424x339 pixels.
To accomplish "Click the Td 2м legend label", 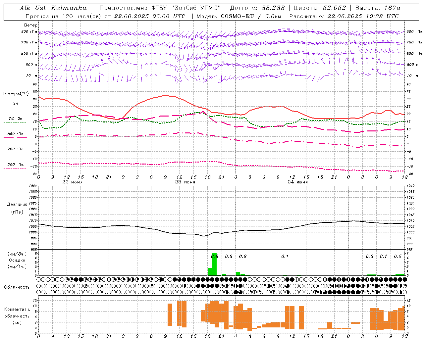I will pyautogui.click(x=16, y=119).
